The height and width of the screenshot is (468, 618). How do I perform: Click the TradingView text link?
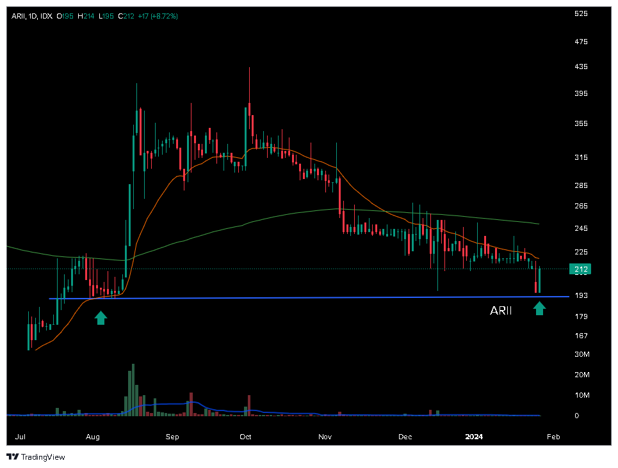(x=43, y=457)
